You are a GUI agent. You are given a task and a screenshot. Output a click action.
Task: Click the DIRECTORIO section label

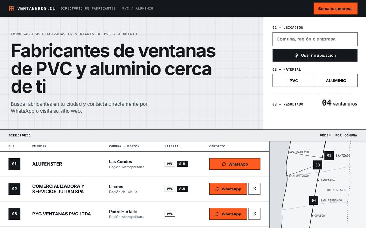tap(20, 135)
